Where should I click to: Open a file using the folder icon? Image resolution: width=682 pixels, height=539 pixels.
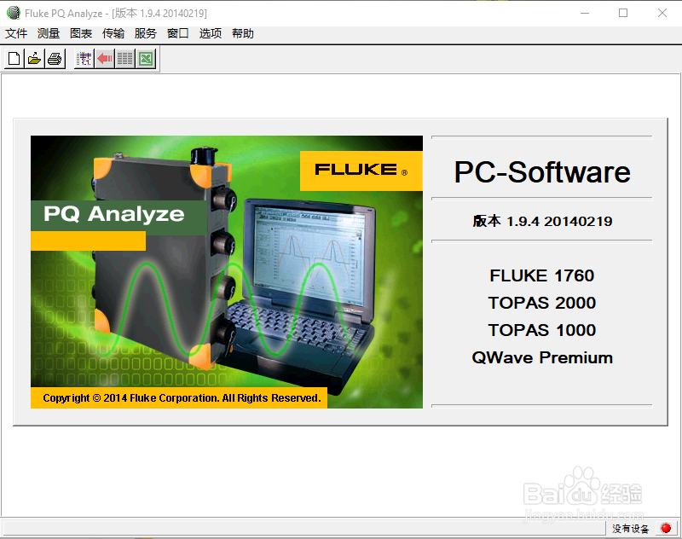pyautogui.click(x=34, y=58)
